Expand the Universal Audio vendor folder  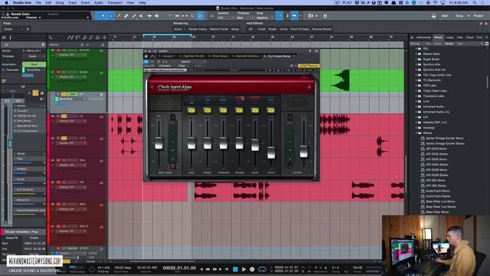click(416, 107)
